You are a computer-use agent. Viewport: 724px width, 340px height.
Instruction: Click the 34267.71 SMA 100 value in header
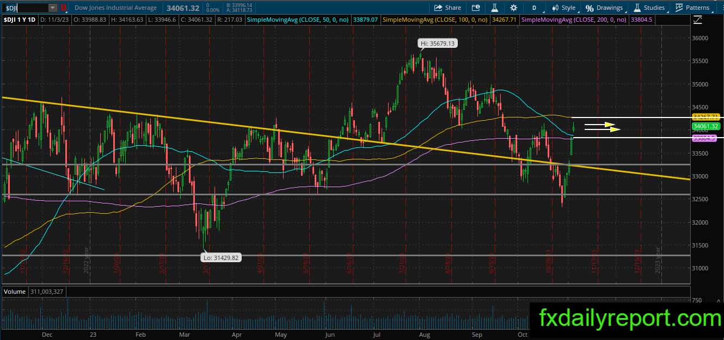pyautogui.click(x=504, y=20)
